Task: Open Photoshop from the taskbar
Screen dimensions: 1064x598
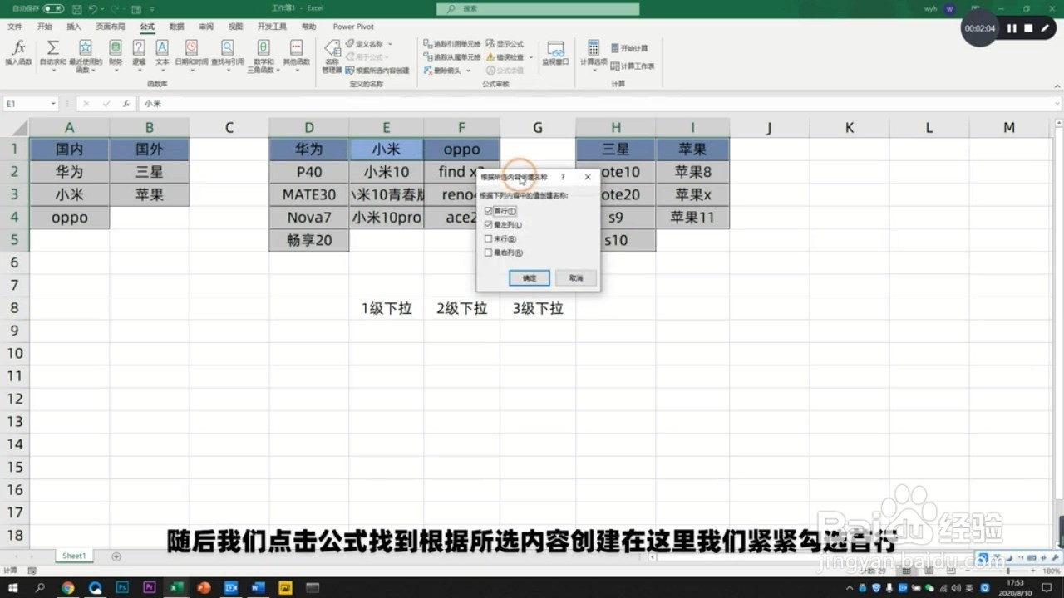Action: click(x=122, y=587)
